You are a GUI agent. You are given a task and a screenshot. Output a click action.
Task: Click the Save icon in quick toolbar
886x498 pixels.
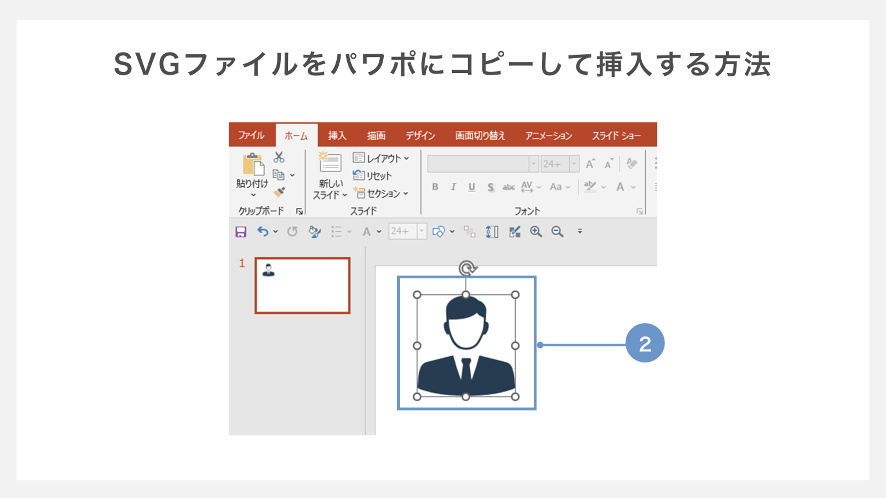pos(241,232)
